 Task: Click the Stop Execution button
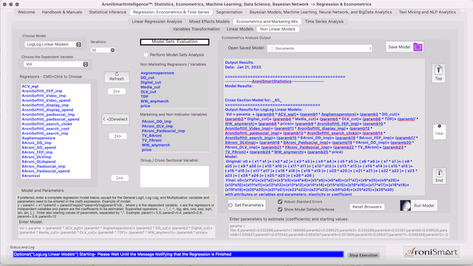pyautogui.click(x=363, y=255)
